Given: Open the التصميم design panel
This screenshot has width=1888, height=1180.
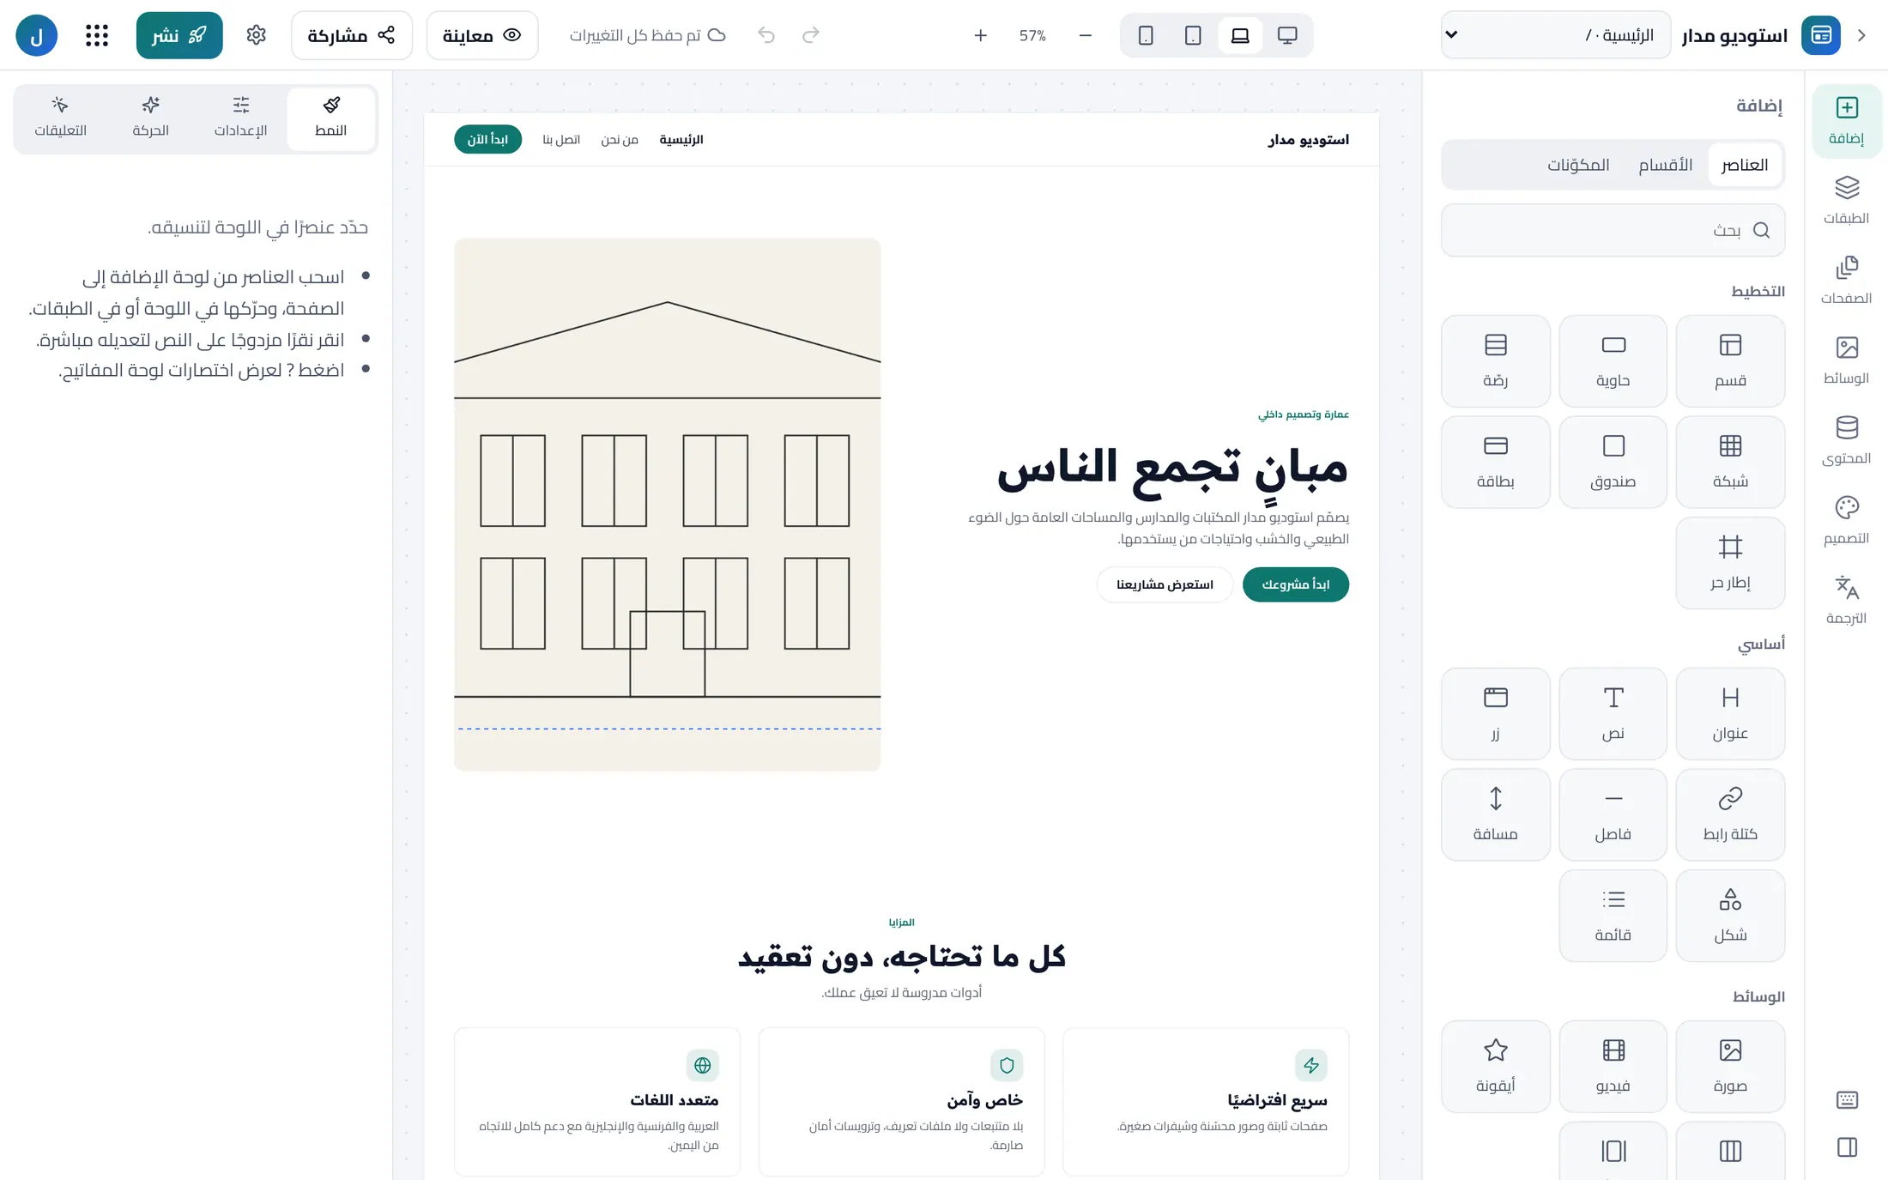Looking at the screenshot, I should [1846, 521].
